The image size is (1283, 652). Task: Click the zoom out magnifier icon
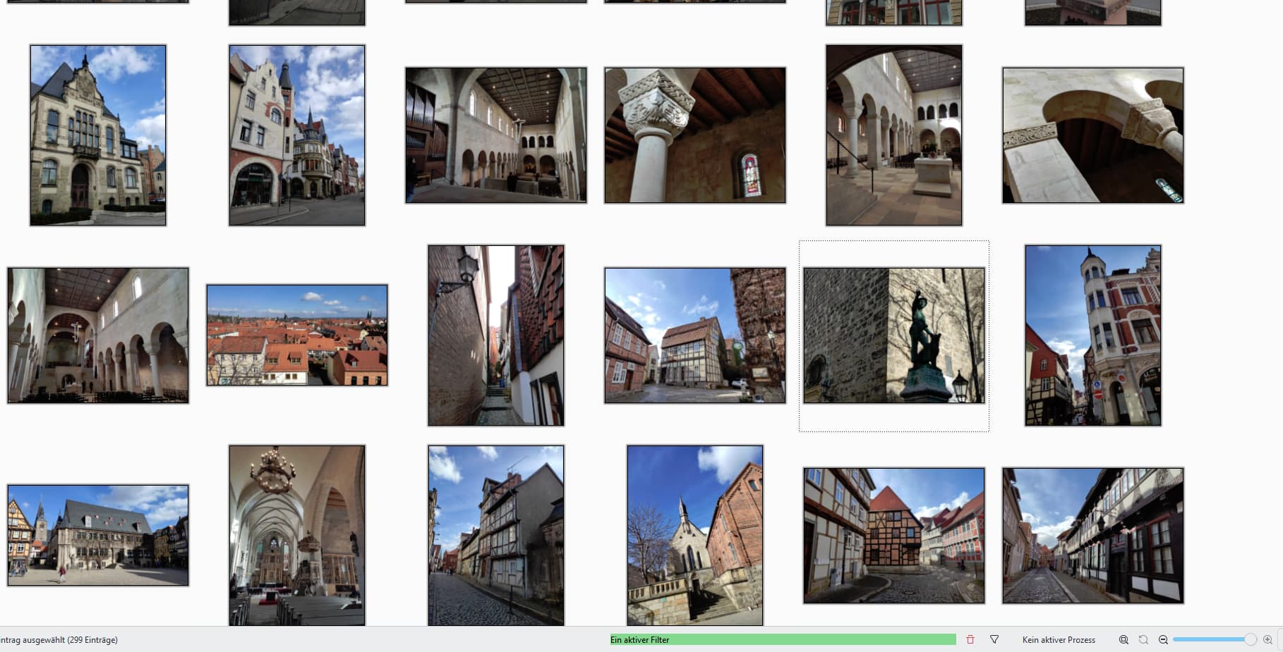pos(1163,639)
